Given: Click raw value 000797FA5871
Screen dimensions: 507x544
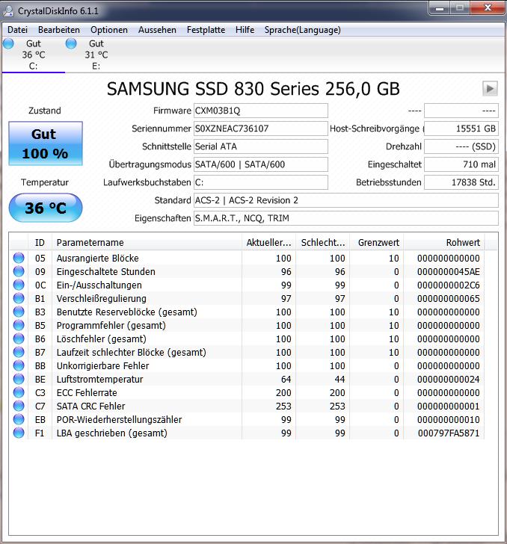Looking at the screenshot, I should click(x=449, y=433).
